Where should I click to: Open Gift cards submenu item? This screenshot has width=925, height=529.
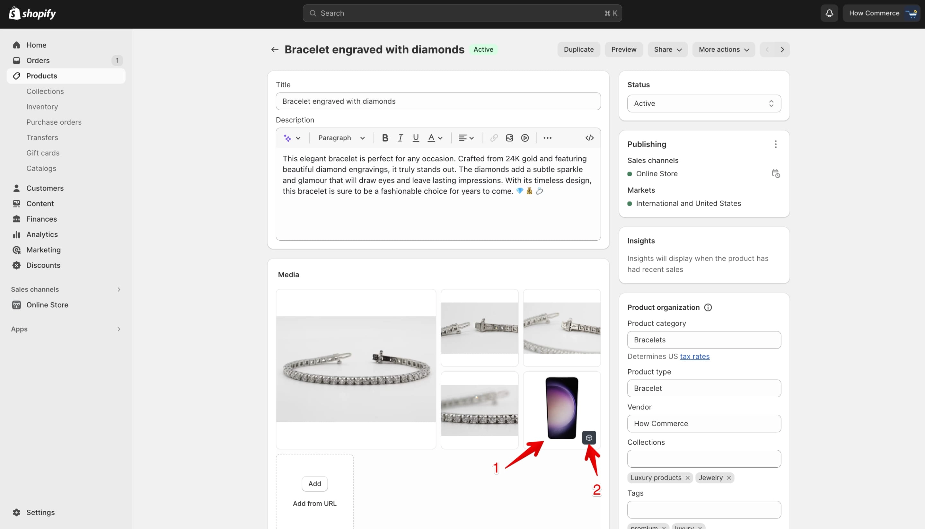(43, 153)
